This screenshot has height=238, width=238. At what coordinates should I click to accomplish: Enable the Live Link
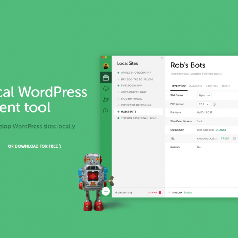click(188, 192)
